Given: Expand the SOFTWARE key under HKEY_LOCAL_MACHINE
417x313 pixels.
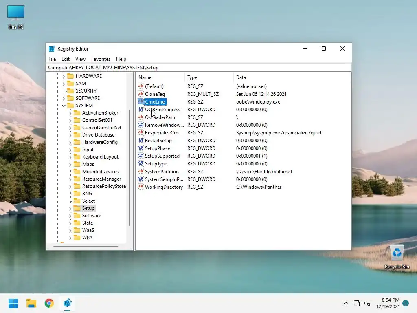Looking at the screenshot, I should 64,99.
